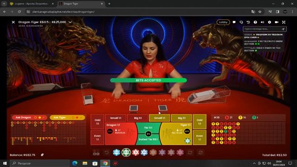Click the browser address bar URL
This screenshot has width=297, height=167.
64,12
